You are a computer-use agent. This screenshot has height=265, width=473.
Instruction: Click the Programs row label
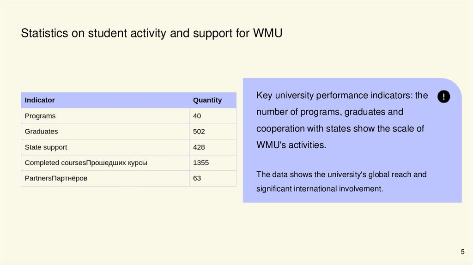(40, 116)
